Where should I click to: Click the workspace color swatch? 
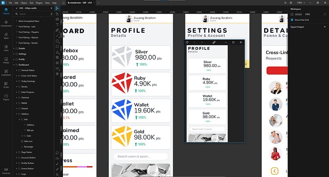pyautogui.click(x=292, y=14)
